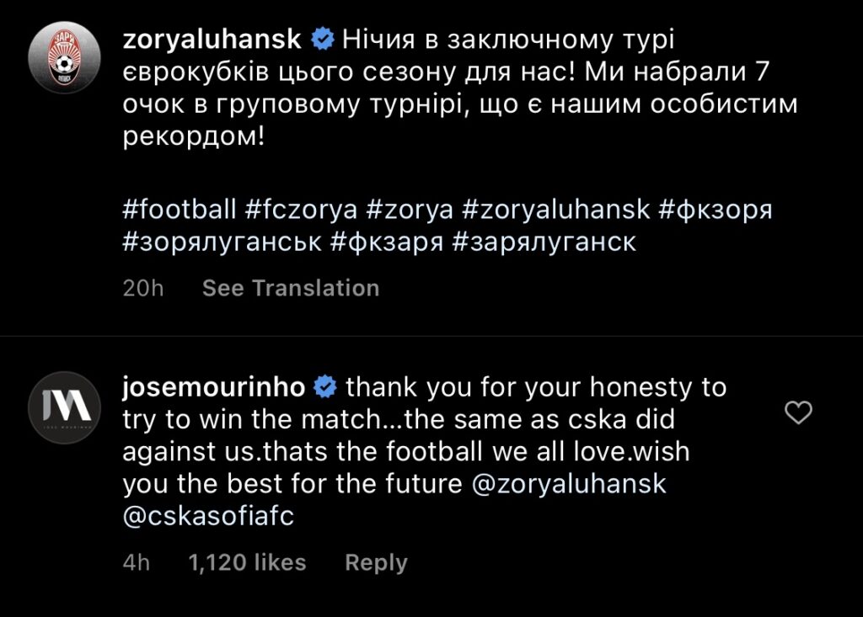The width and height of the screenshot is (863, 617).
Task: Follow the @zoryaluhansk mention in the comment
Action: [569, 484]
